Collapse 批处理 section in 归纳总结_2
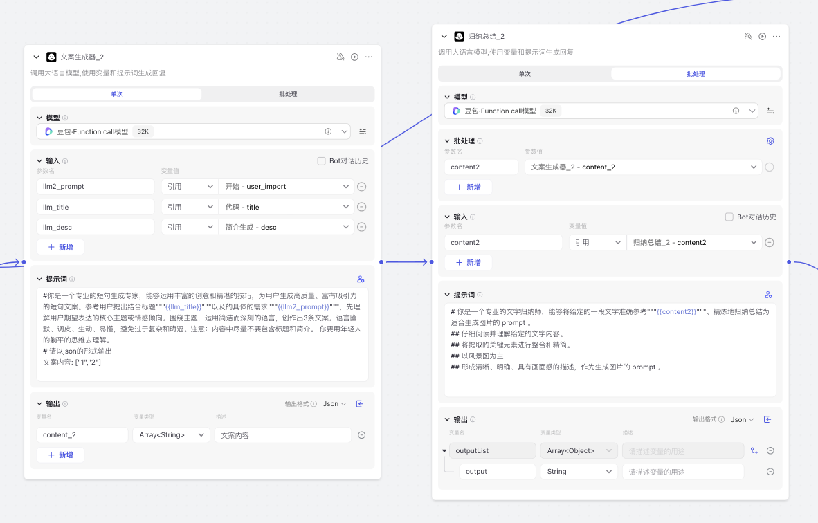Screen dimensions: 818x523 [x=447, y=141]
